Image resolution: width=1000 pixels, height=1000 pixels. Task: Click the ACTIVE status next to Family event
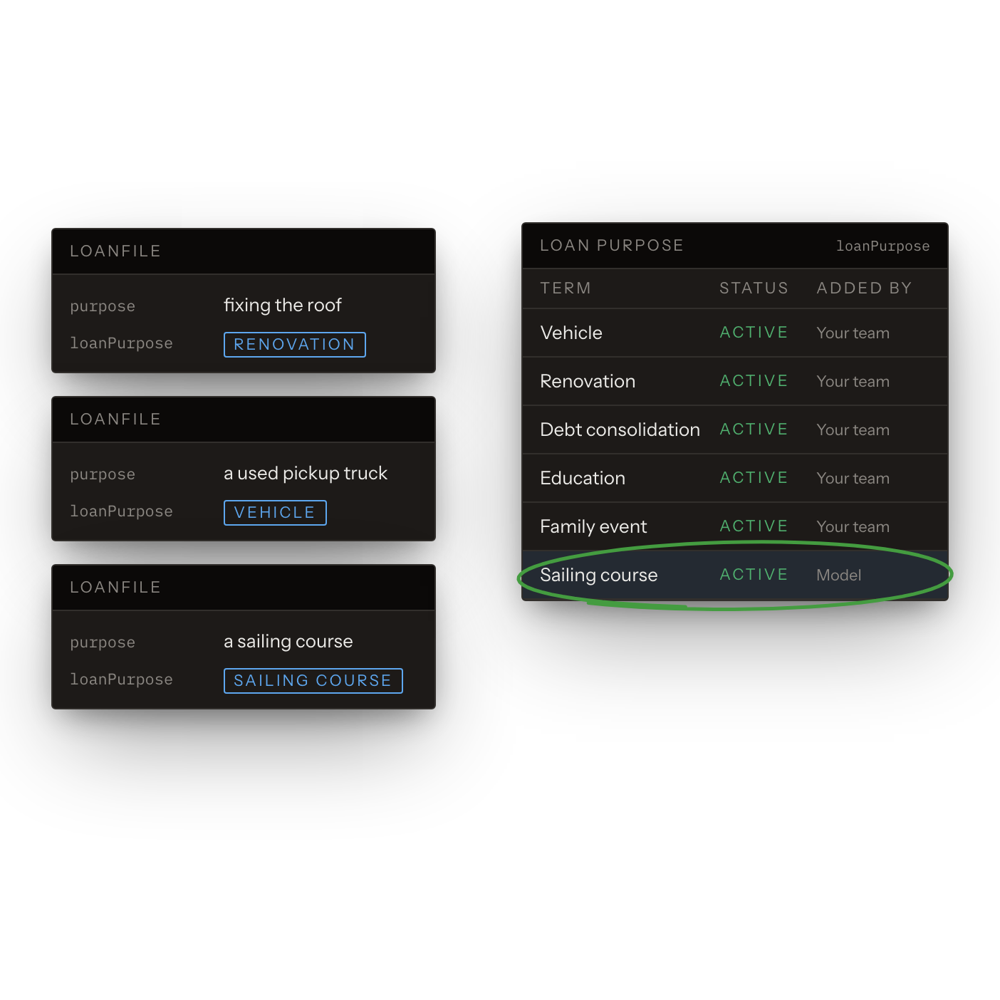754,526
